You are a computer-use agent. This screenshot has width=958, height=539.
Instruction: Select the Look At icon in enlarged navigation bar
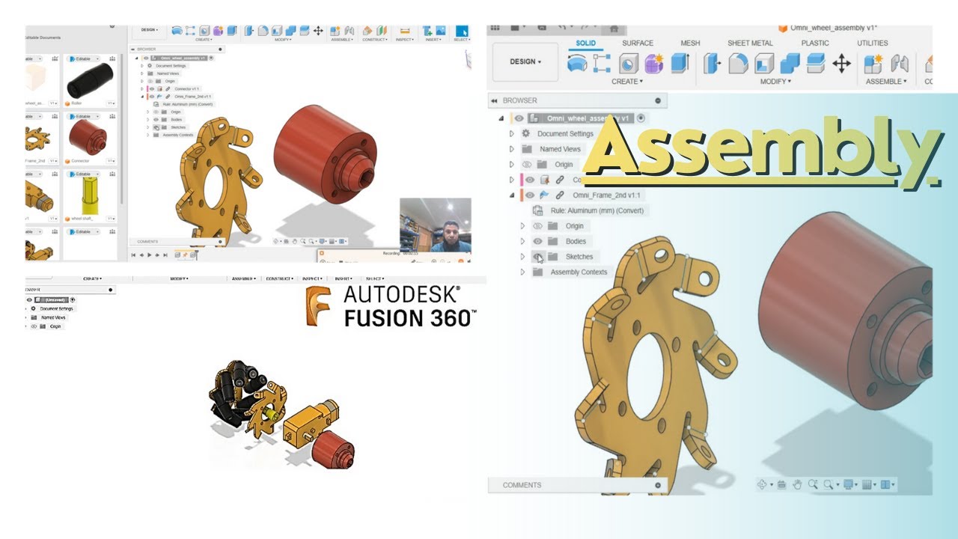pos(782,484)
